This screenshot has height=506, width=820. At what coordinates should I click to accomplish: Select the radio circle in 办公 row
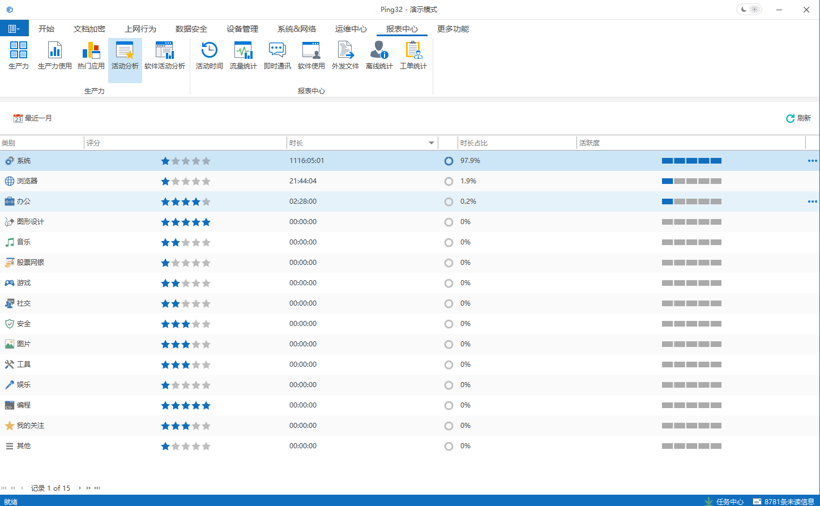pyautogui.click(x=449, y=202)
